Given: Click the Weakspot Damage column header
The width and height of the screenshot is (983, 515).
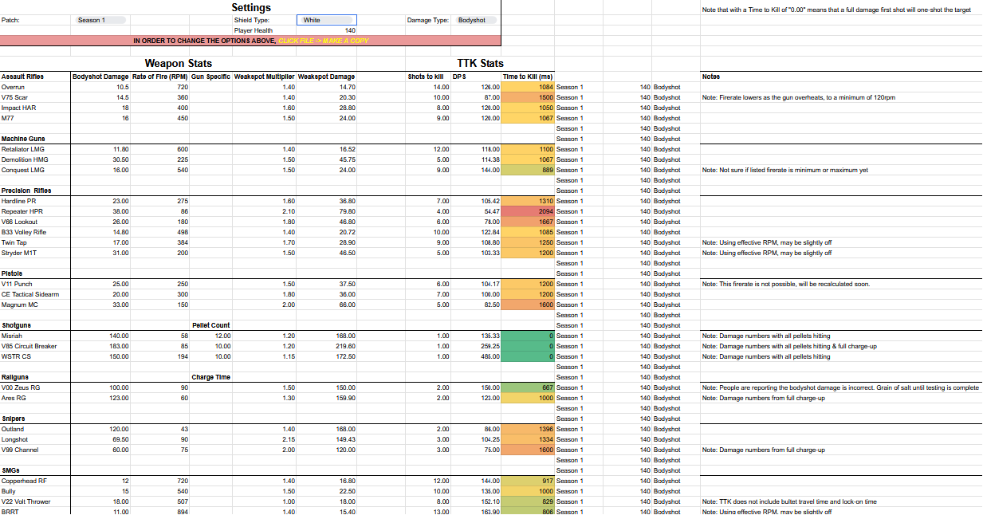Looking at the screenshot, I should click(x=326, y=77).
